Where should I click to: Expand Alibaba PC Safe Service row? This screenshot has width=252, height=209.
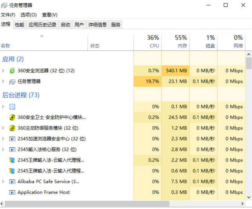(x=3, y=181)
